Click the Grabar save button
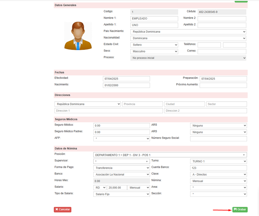Image resolution: width=259 pixels, height=216 pixels. [240, 209]
